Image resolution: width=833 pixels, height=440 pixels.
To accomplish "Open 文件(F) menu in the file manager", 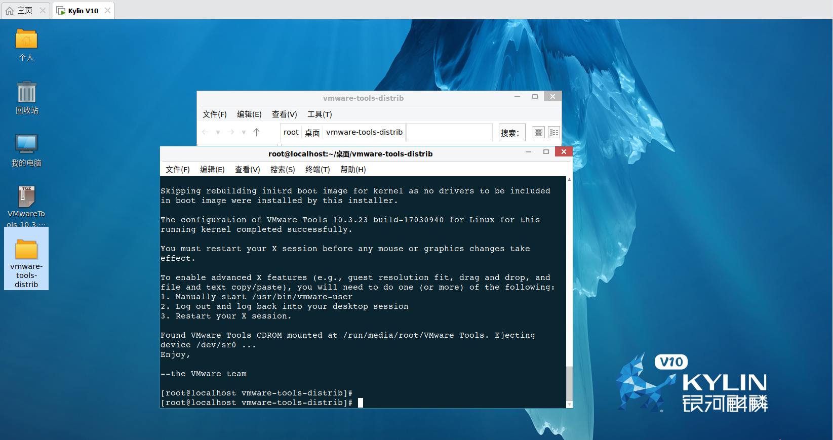I will point(215,114).
